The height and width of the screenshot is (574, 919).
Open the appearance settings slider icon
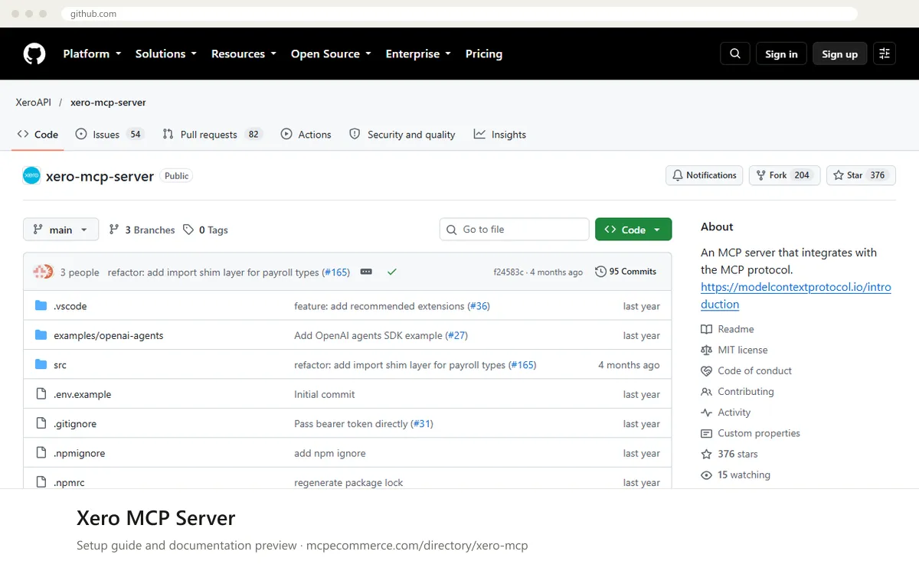point(885,54)
